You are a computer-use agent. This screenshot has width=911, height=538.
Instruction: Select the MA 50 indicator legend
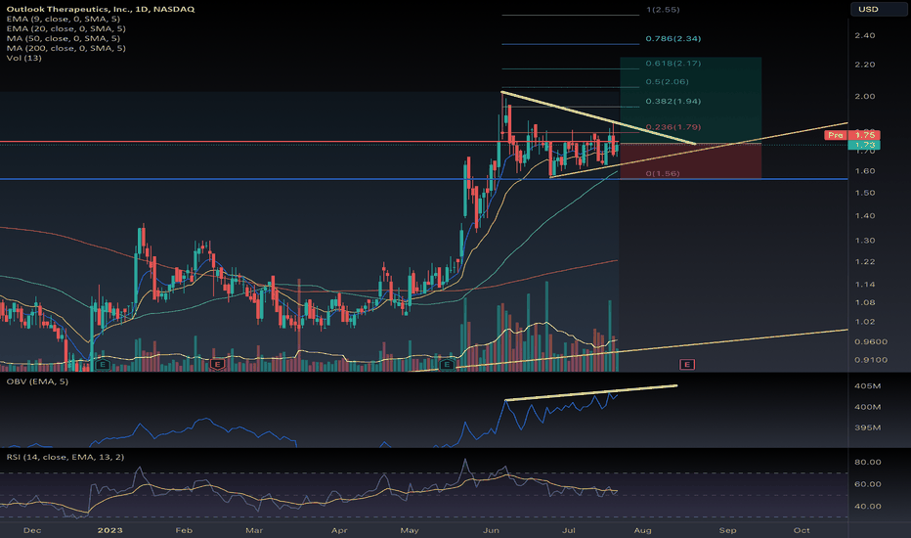[64, 38]
